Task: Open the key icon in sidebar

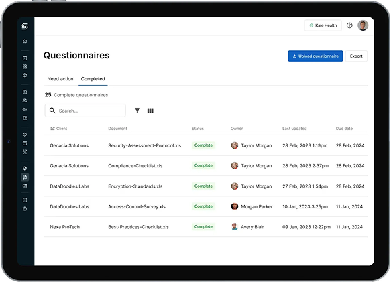Action: 25,109
